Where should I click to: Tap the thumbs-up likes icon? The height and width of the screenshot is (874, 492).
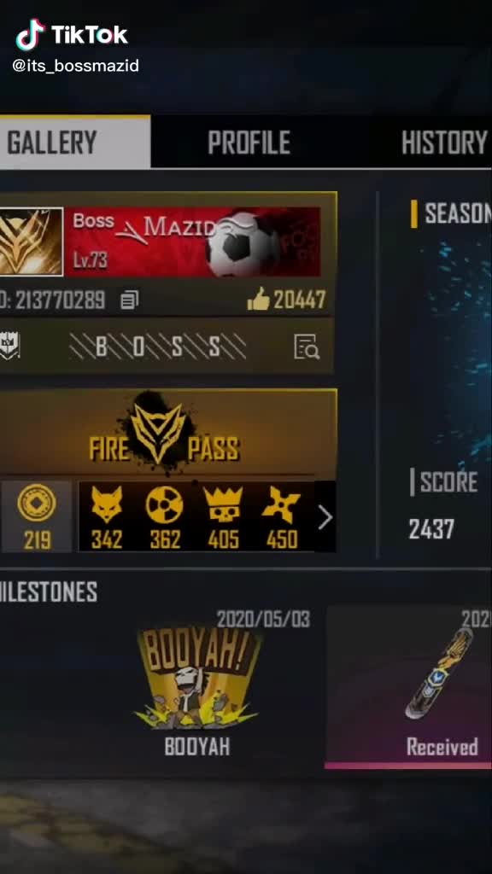(x=258, y=300)
